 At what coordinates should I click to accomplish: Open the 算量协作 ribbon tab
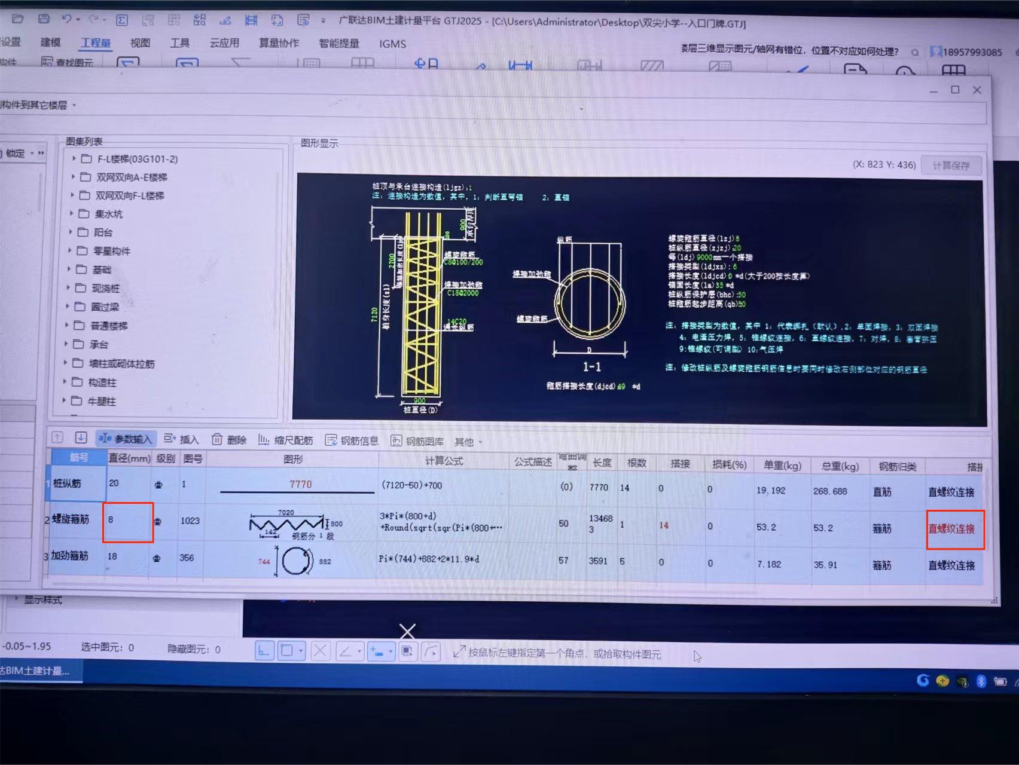coord(279,43)
